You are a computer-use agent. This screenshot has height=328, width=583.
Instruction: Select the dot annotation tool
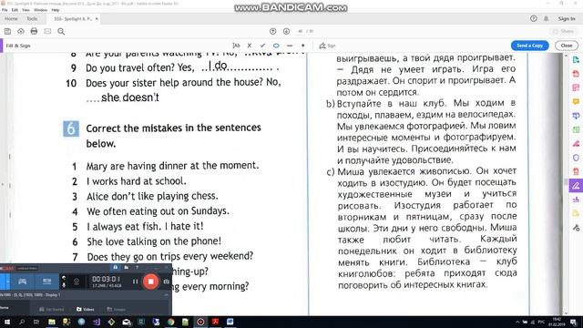[302, 46]
